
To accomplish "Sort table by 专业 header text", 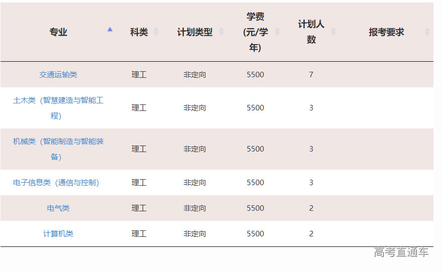I will coord(58,32).
